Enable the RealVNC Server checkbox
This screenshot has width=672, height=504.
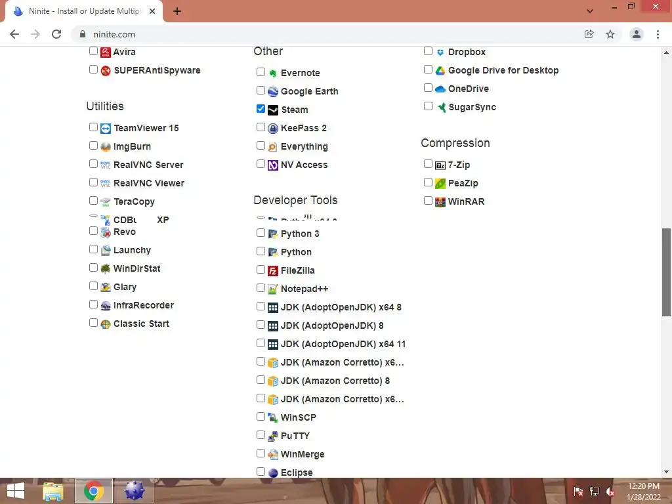point(93,163)
